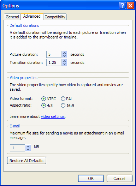Confirm settings with OK button
This screenshot has height=186, width=136.
pos(91,178)
